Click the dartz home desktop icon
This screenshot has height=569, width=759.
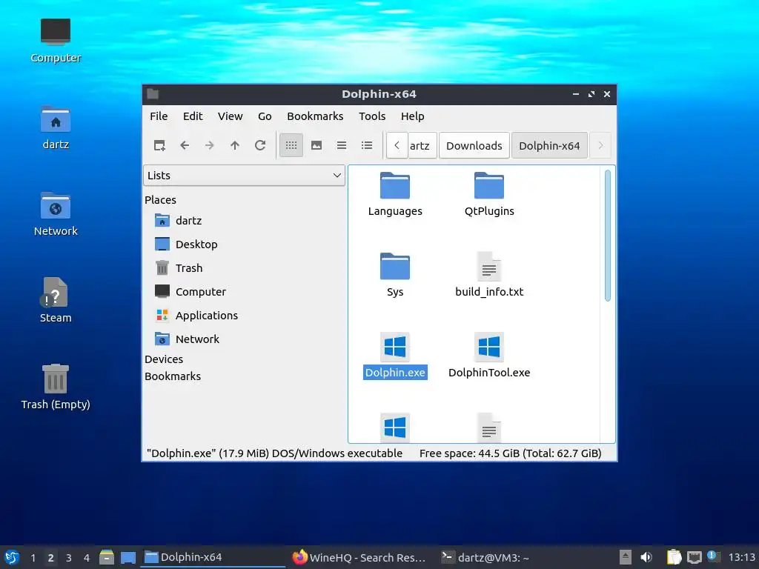click(56, 127)
